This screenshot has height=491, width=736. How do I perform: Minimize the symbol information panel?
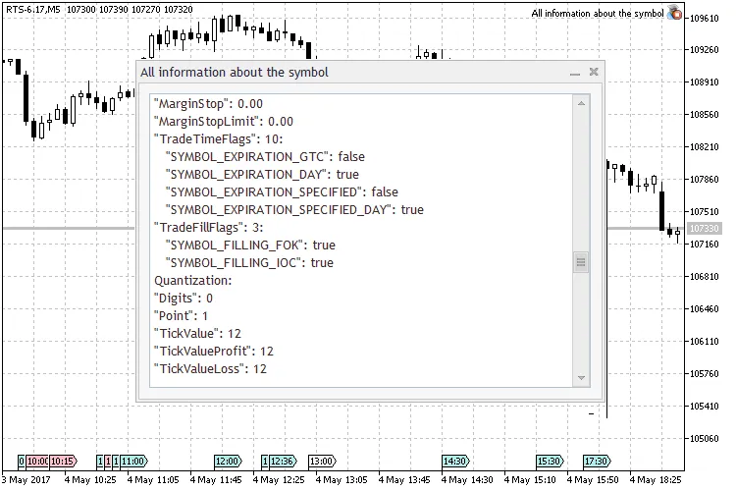click(575, 73)
